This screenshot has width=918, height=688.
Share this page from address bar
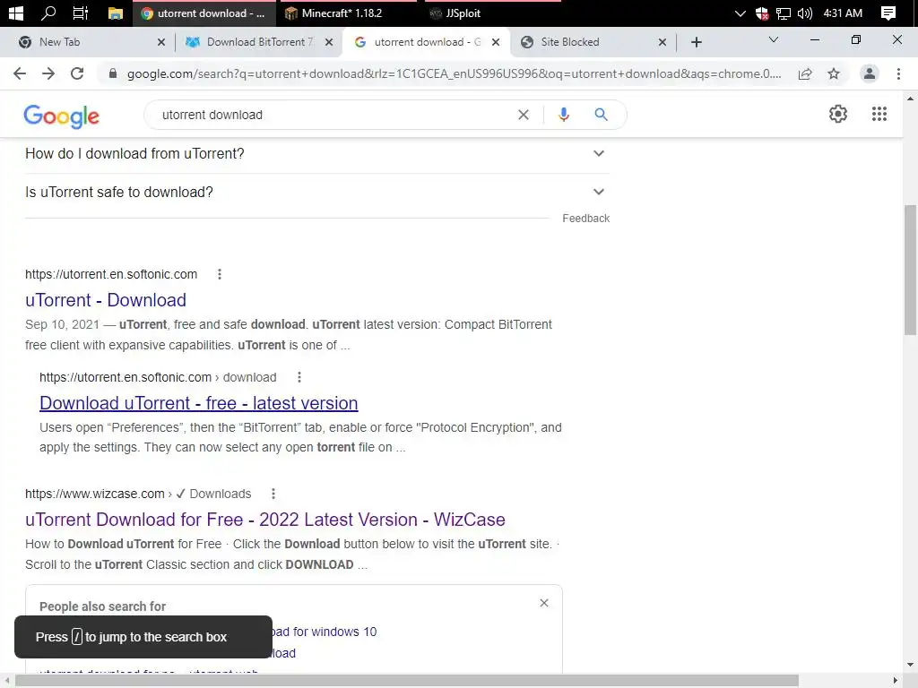[x=805, y=73]
